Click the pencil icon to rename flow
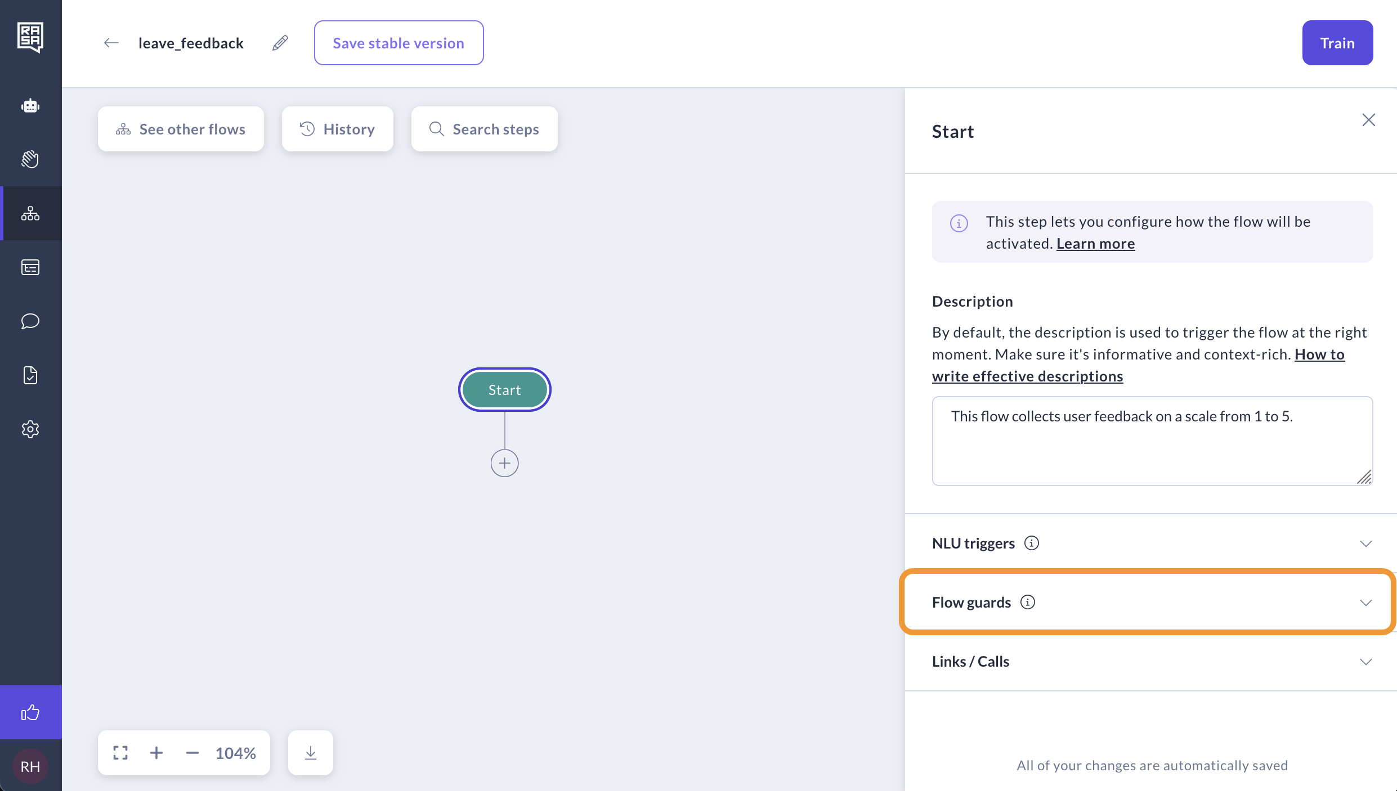The image size is (1397, 791). click(280, 43)
